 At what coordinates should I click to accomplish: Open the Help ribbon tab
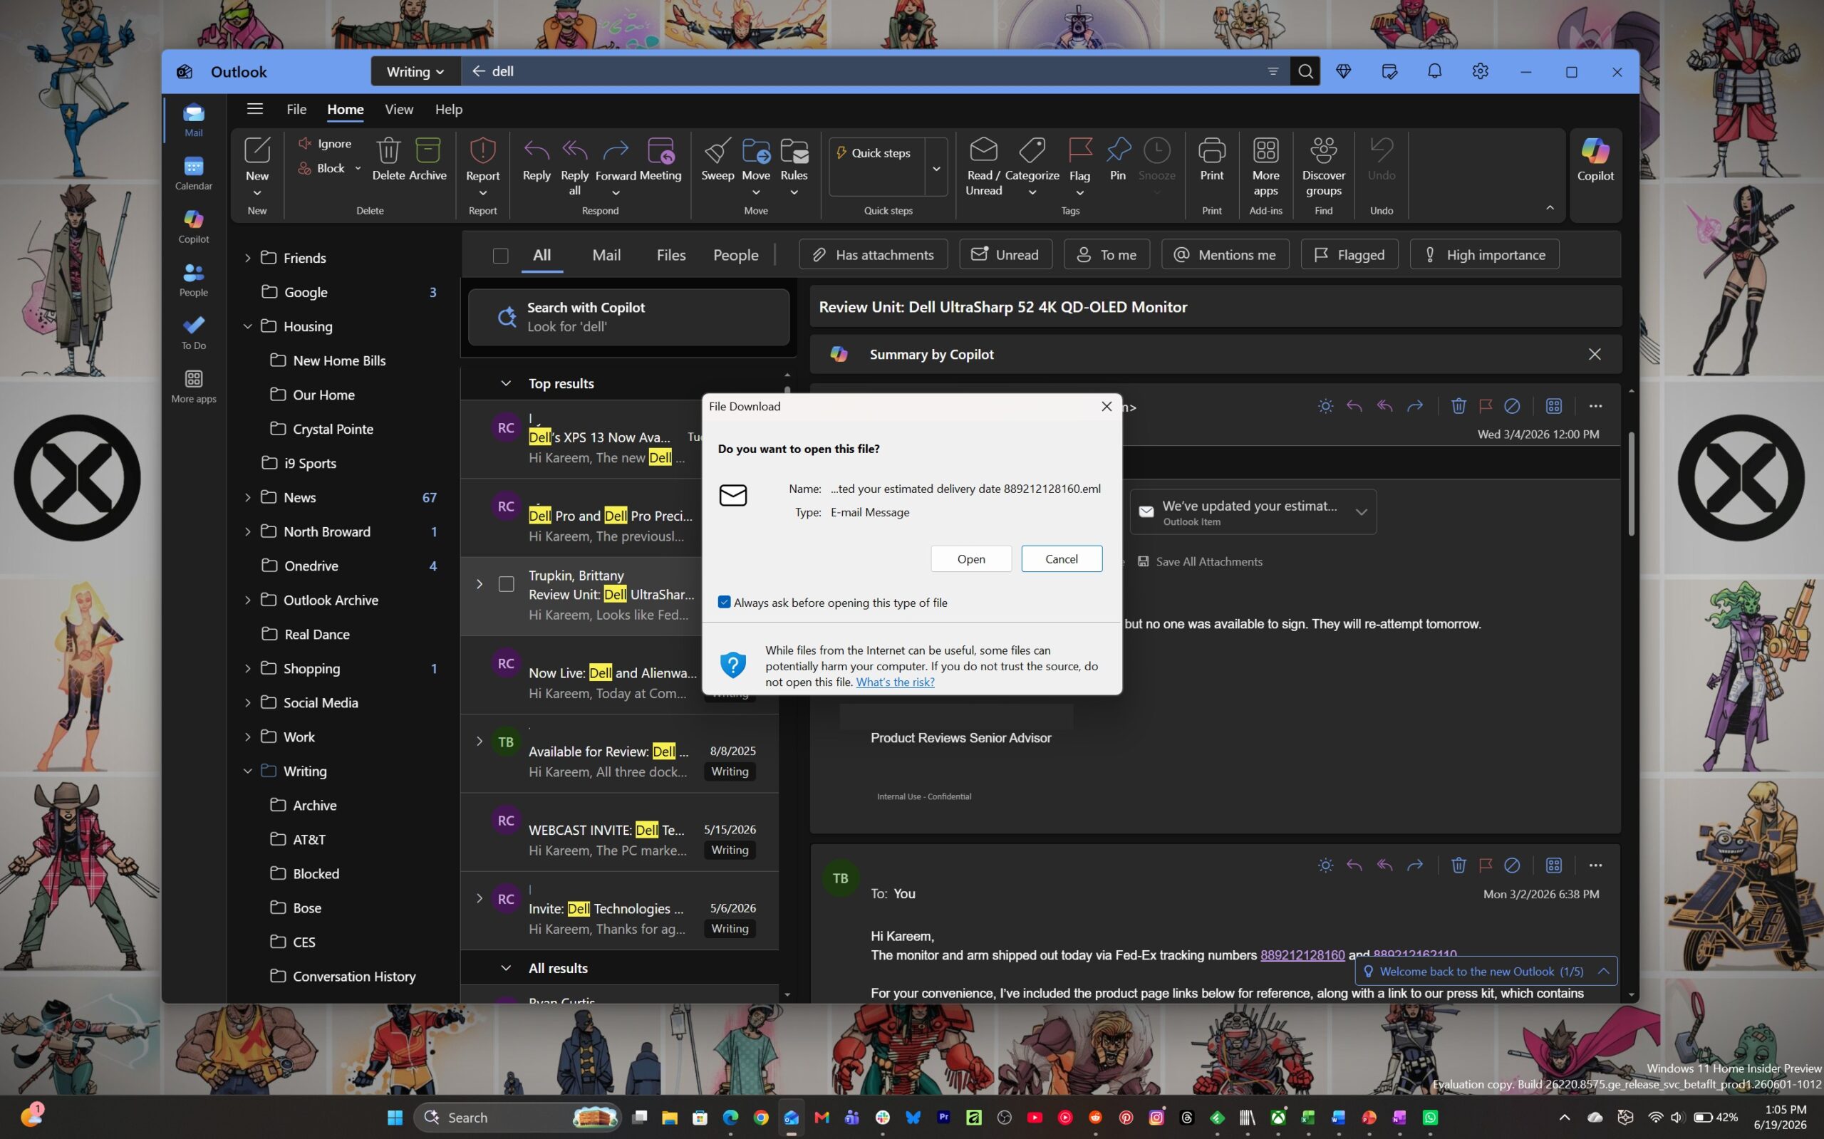448,109
